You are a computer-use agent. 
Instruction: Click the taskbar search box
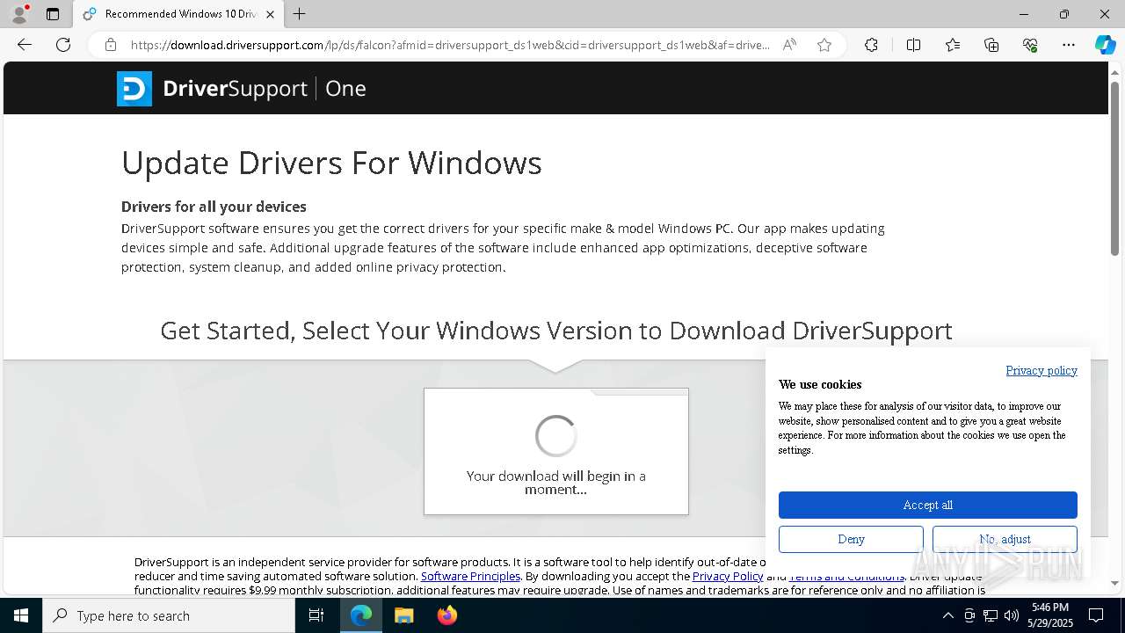(169, 615)
